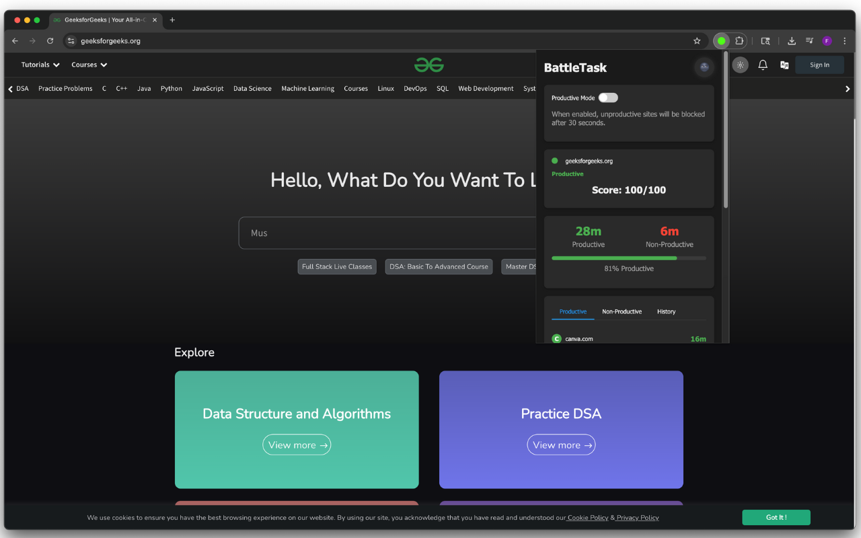Viewport: 861px width, 538px height.
Task: Click the search tabs icon in toolbar
Action: 765,41
